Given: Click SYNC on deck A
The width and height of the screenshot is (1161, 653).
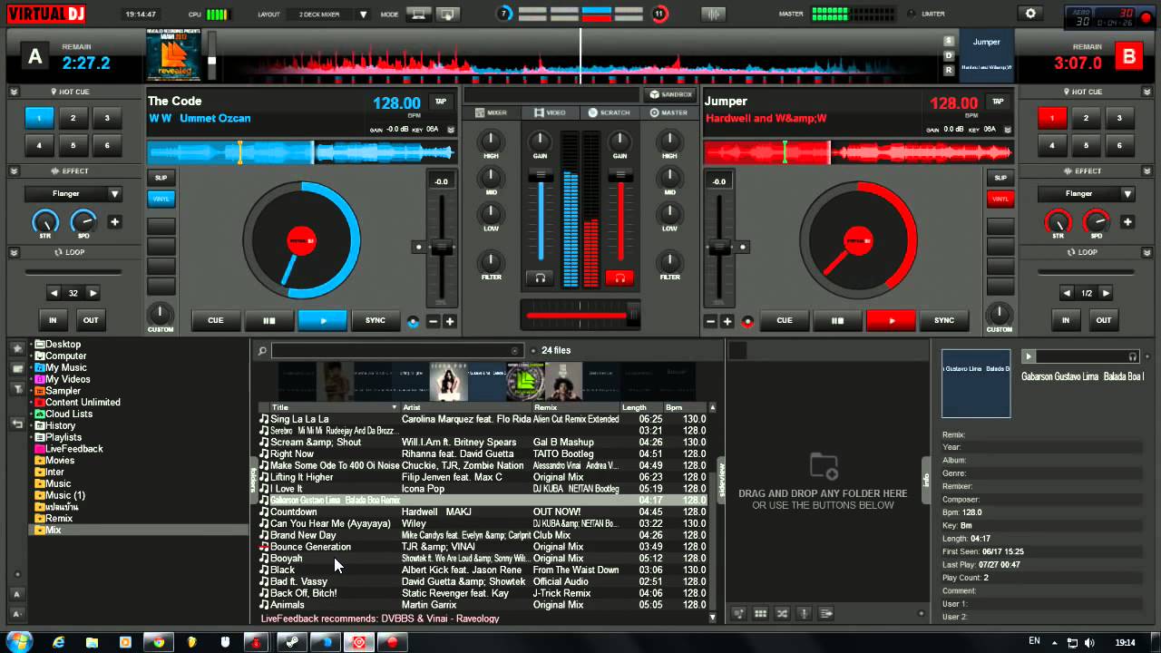Looking at the screenshot, I should [x=375, y=320].
